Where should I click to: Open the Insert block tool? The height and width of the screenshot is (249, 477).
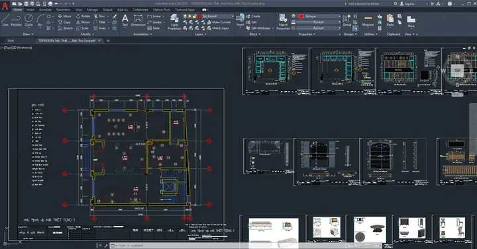240,20
